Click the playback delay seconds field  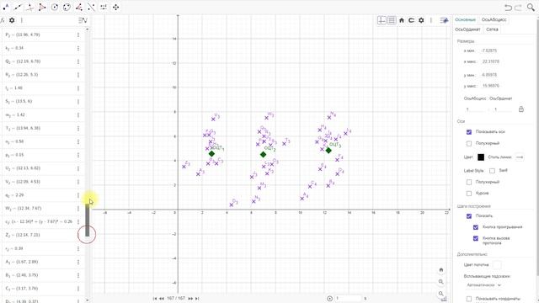click(x=348, y=298)
